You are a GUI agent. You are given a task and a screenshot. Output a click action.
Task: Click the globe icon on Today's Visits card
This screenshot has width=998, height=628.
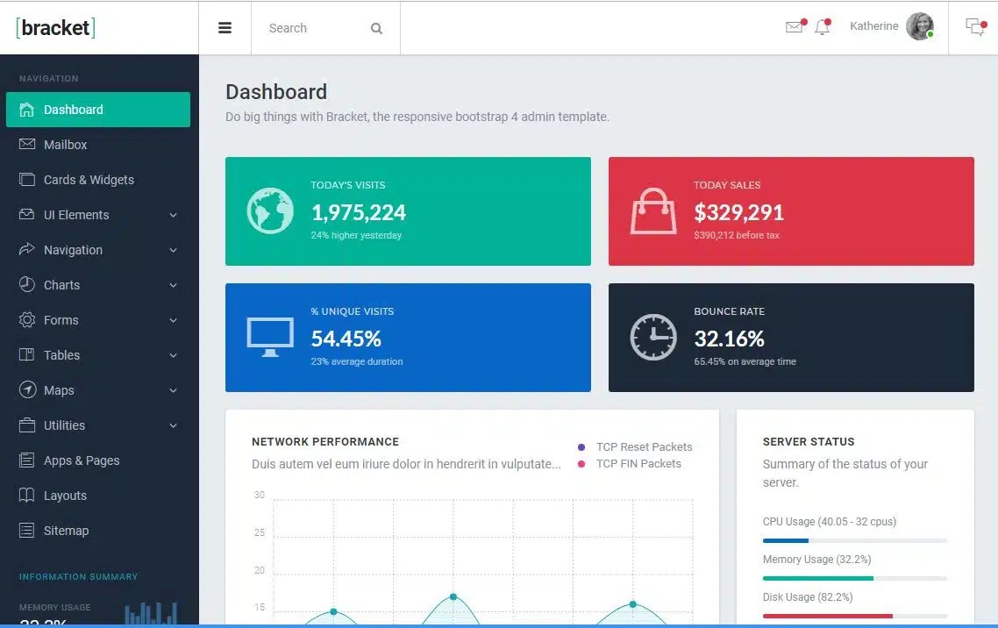pyautogui.click(x=269, y=211)
